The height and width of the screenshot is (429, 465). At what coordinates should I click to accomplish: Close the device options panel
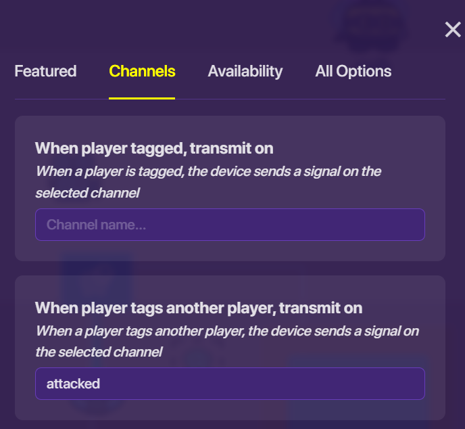tap(452, 30)
